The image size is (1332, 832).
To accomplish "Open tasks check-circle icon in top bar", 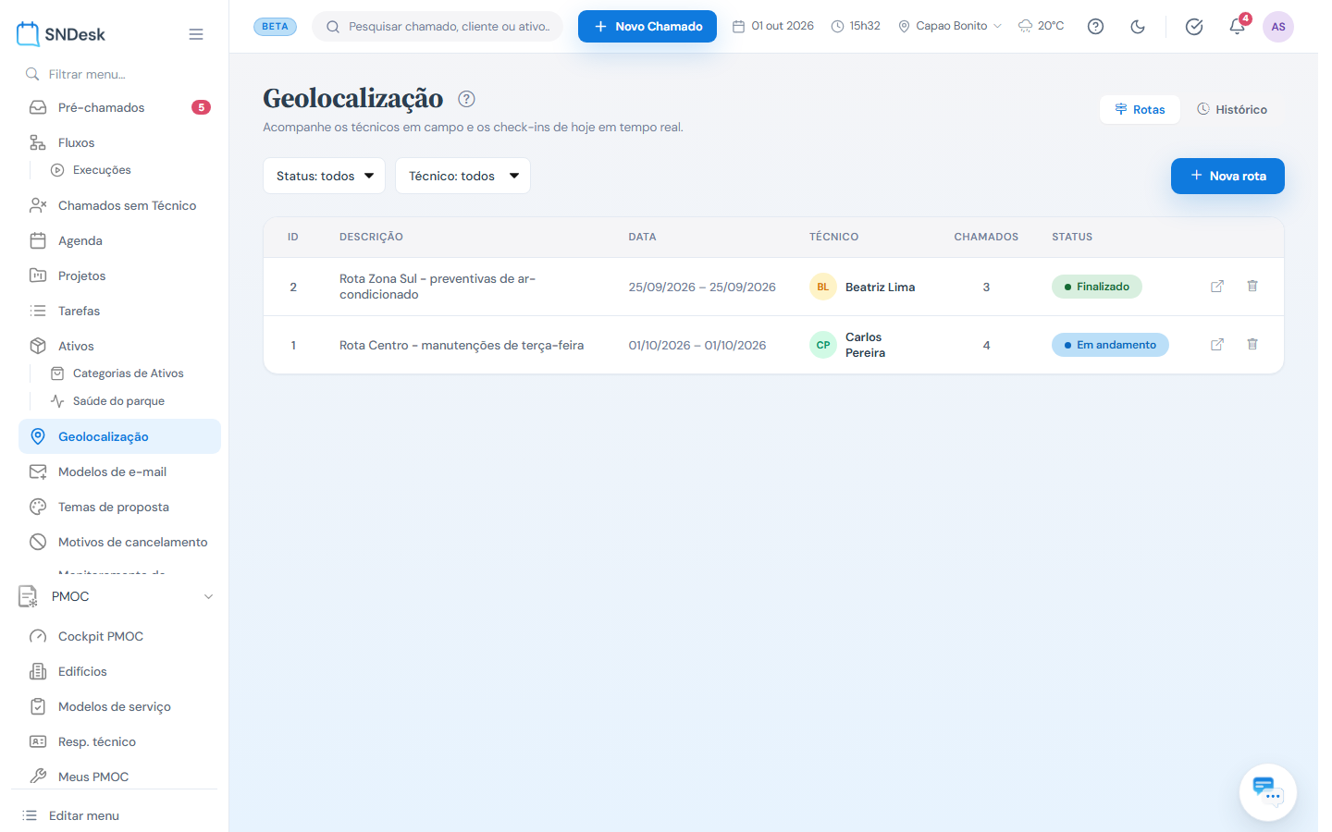I will (1194, 27).
